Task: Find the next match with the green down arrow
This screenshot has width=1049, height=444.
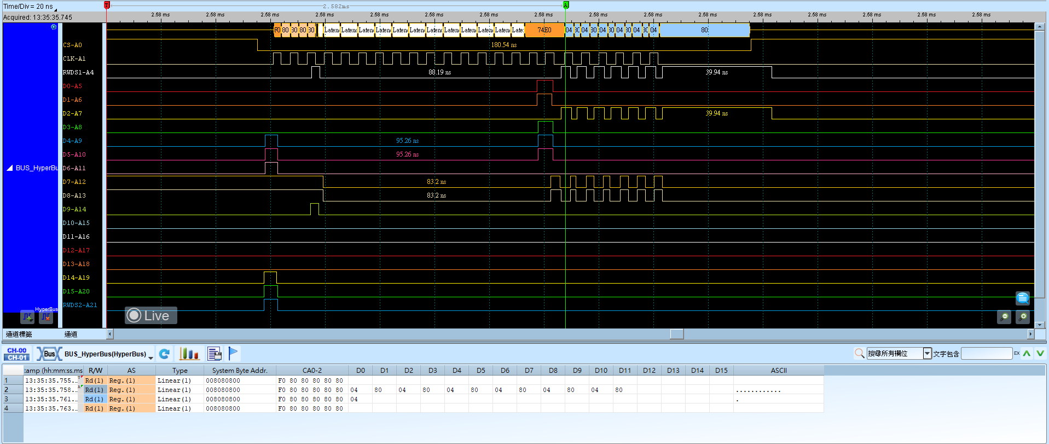Action: (1040, 354)
